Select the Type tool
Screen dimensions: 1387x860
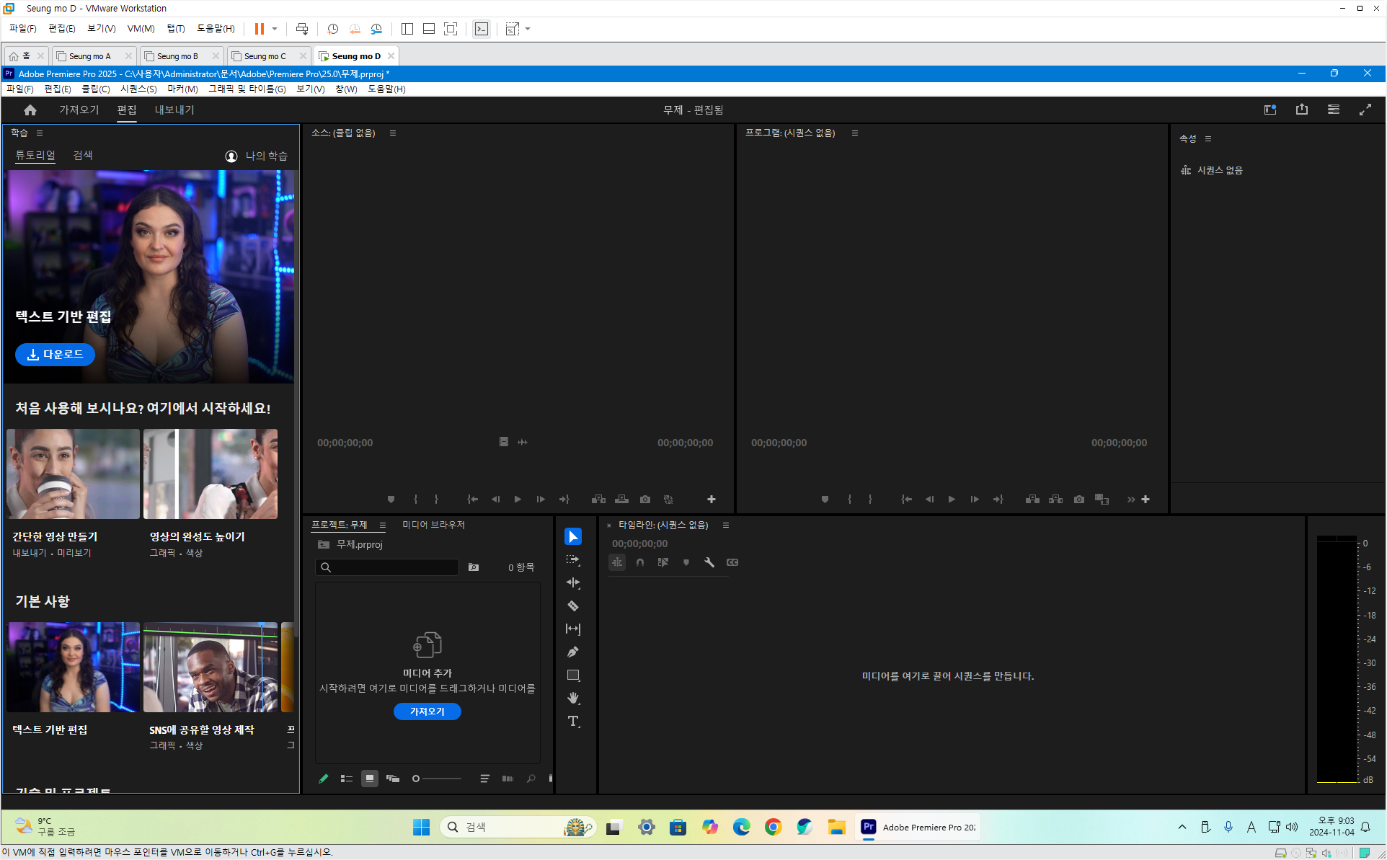pos(573,722)
